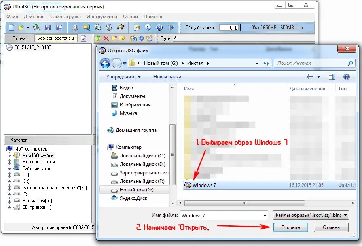This screenshot has width=362, height=246.
Task: Refresh the folder via address bar refresh icon
Action: 266,63
